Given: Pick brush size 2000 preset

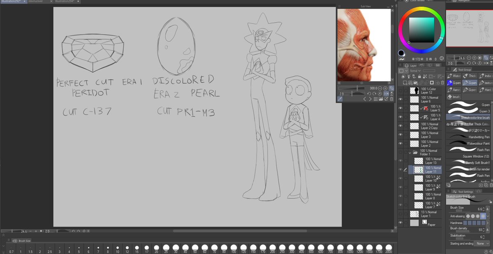Looking at the screenshot, I should pyautogui.click(x=389, y=249).
